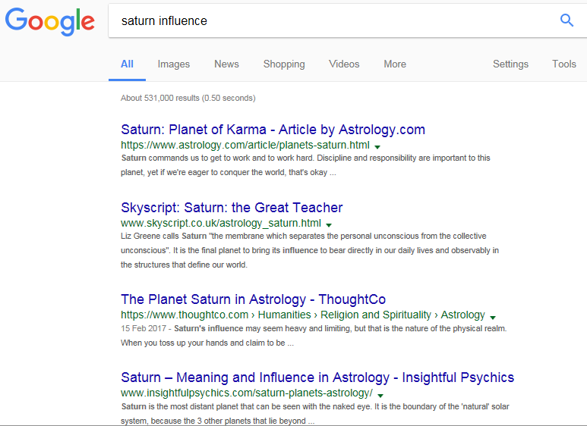The image size is (587, 426).
Task: Open Saturn Meaning and Influence Insightful Psychics result
Action: click(x=317, y=377)
